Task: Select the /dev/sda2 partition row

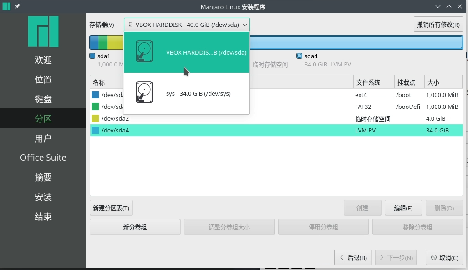Action: 276,118
